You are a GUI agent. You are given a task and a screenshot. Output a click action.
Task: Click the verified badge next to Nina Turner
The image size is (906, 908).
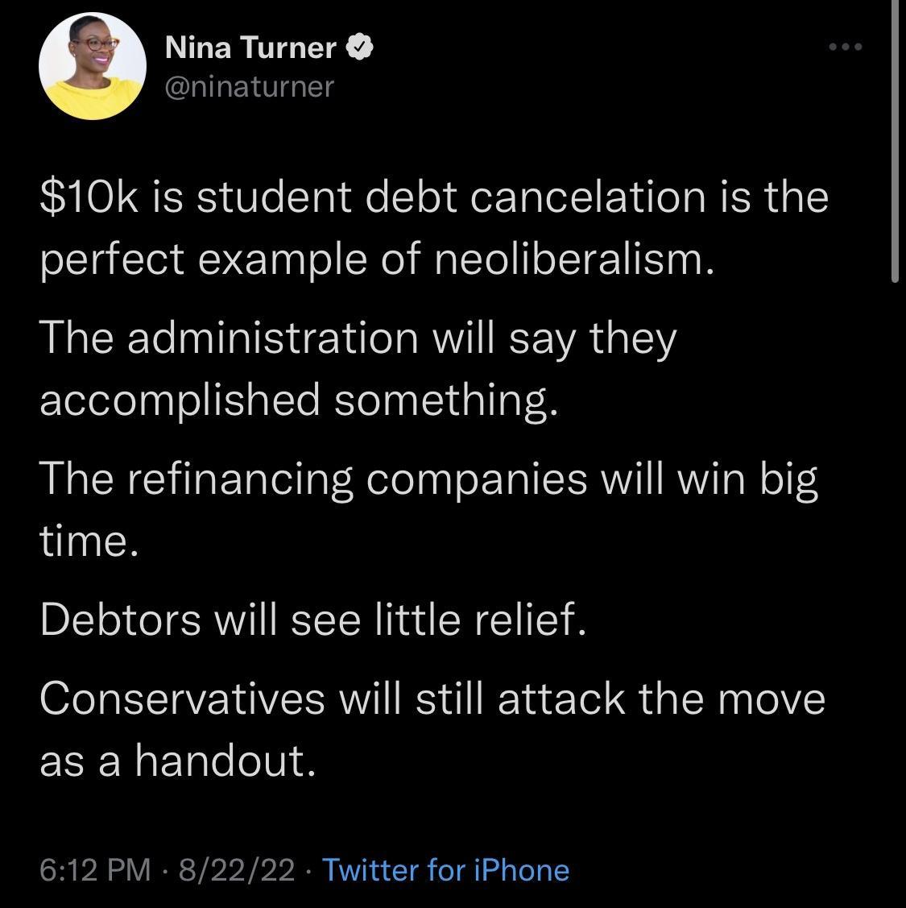click(x=359, y=47)
